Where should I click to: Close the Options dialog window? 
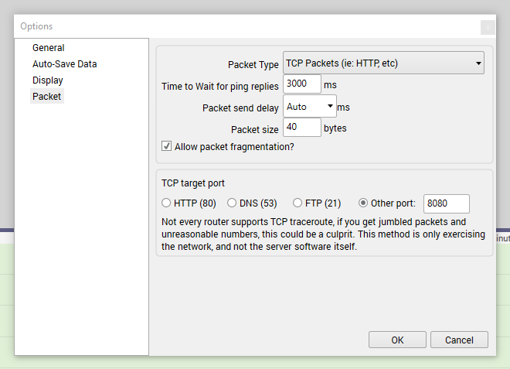point(487,27)
